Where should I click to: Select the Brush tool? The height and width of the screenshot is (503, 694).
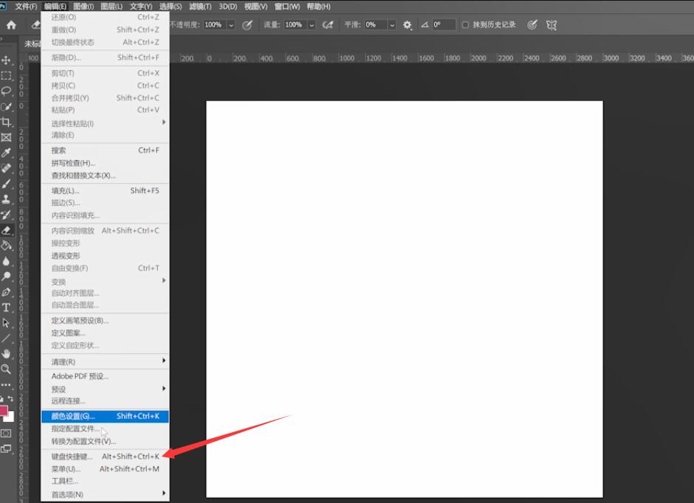[x=6, y=184]
